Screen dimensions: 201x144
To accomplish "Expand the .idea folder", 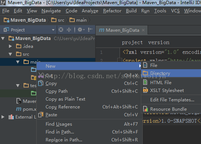I will (x=10, y=46).
